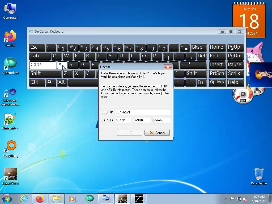The width and height of the screenshot is (272, 204).
Task: Open the Recycle Bin desktop icon
Action: point(259,176)
